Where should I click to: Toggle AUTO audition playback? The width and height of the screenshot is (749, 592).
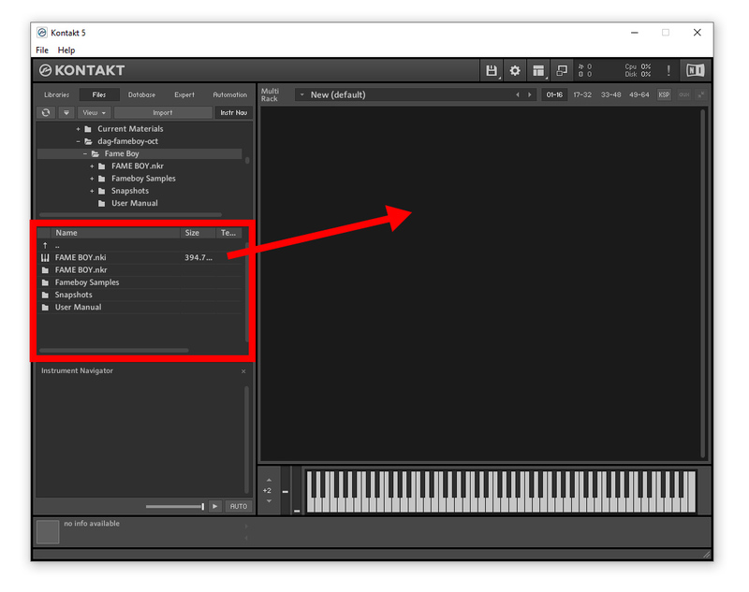[239, 506]
